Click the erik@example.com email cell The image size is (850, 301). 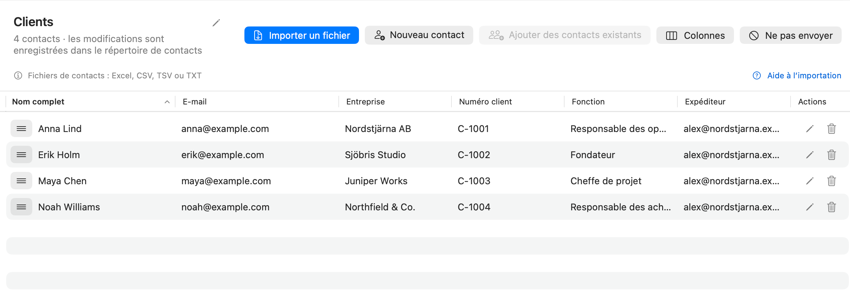tap(223, 155)
